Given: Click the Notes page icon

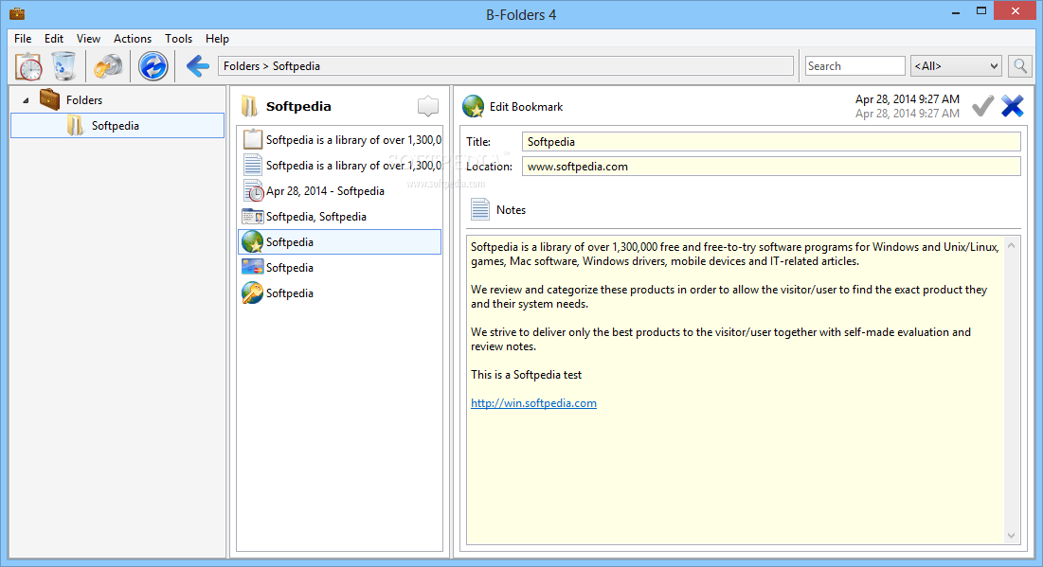Looking at the screenshot, I should pyautogui.click(x=480, y=209).
